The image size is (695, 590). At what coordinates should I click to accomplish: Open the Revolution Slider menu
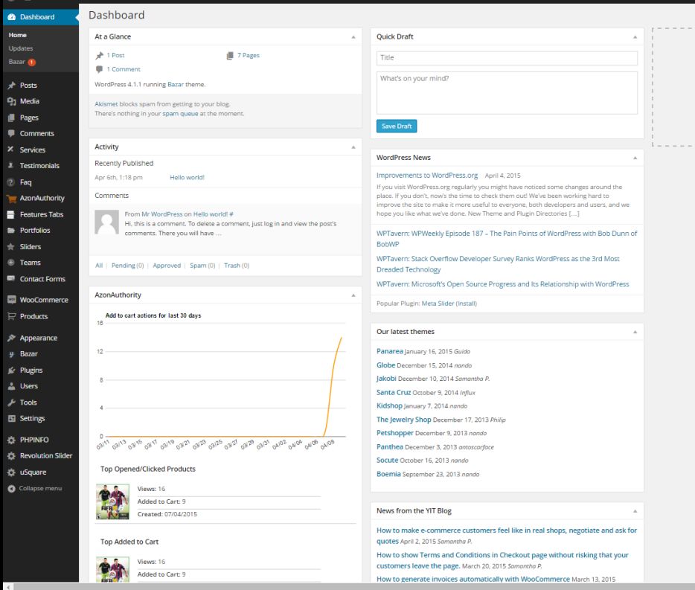[45, 455]
